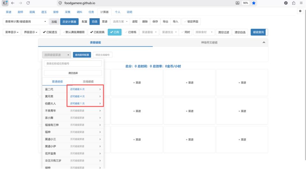Image resolution: width=306 pixels, height=169 pixels.
Task: Expand the 伯爵大人 row chevron
Action: (x=100, y=104)
